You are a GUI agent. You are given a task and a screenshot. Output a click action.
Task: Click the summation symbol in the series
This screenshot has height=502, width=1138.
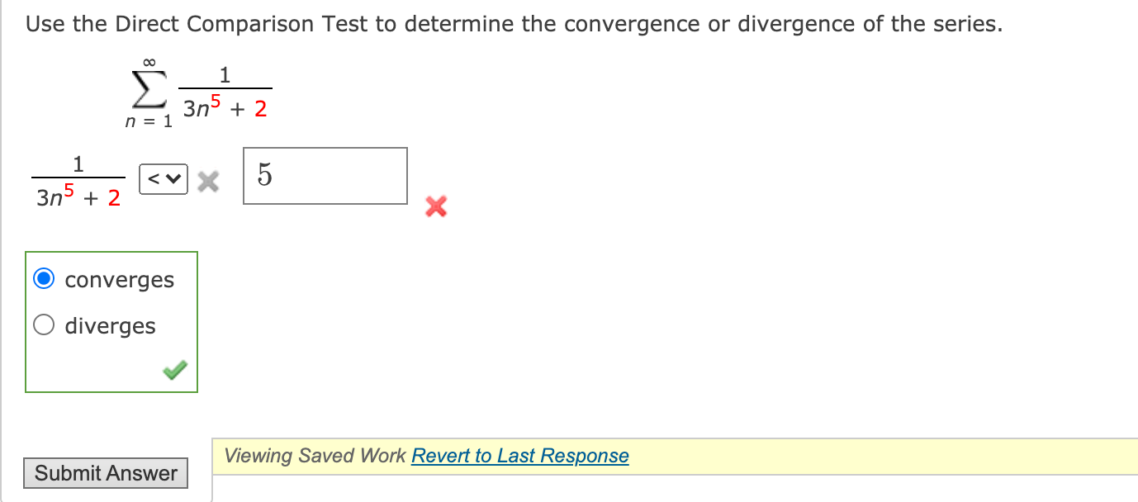coord(147,91)
